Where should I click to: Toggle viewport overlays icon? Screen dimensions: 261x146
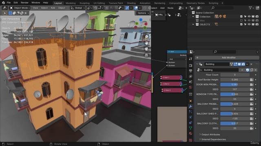pos(136,8)
